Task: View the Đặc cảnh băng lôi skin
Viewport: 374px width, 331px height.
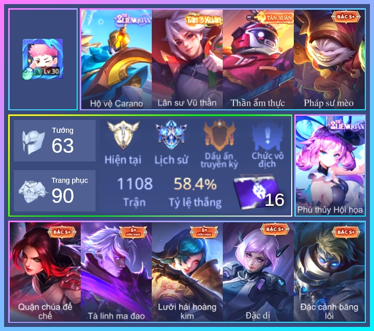Action: click(x=329, y=272)
